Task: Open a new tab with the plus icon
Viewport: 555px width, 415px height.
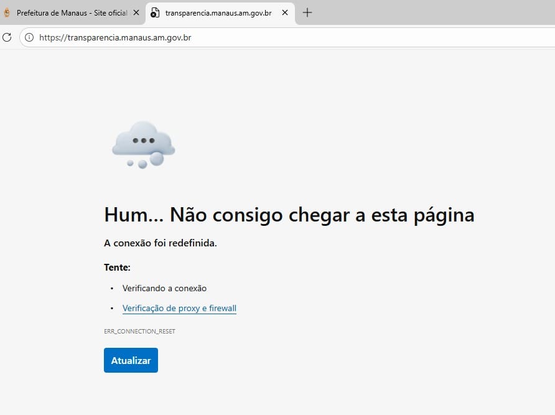Action: [x=307, y=12]
